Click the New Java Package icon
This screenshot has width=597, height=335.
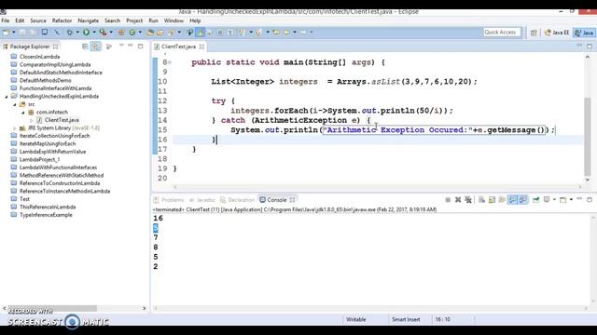(x=121, y=33)
